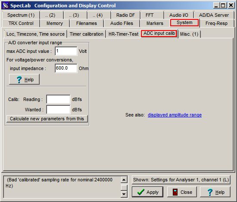The width and height of the screenshot is (237, 202).
Task: Open the Timer calibration sub-tab
Action: click(x=87, y=34)
